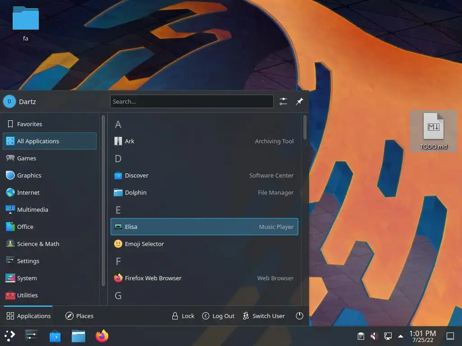Image resolution: width=462 pixels, height=346 pixels.
Task: Click Switch User button
Action: coord(263,316)
